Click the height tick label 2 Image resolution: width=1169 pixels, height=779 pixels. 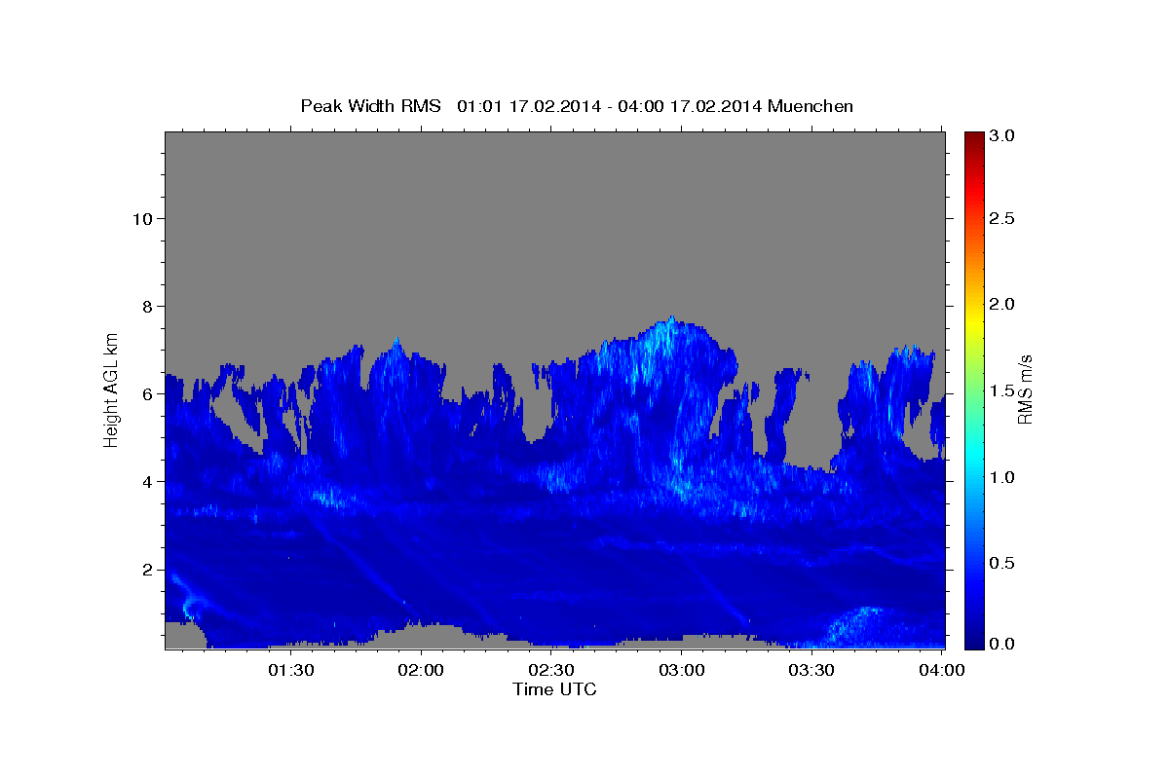pyautogui.click(x=145, y=570)
